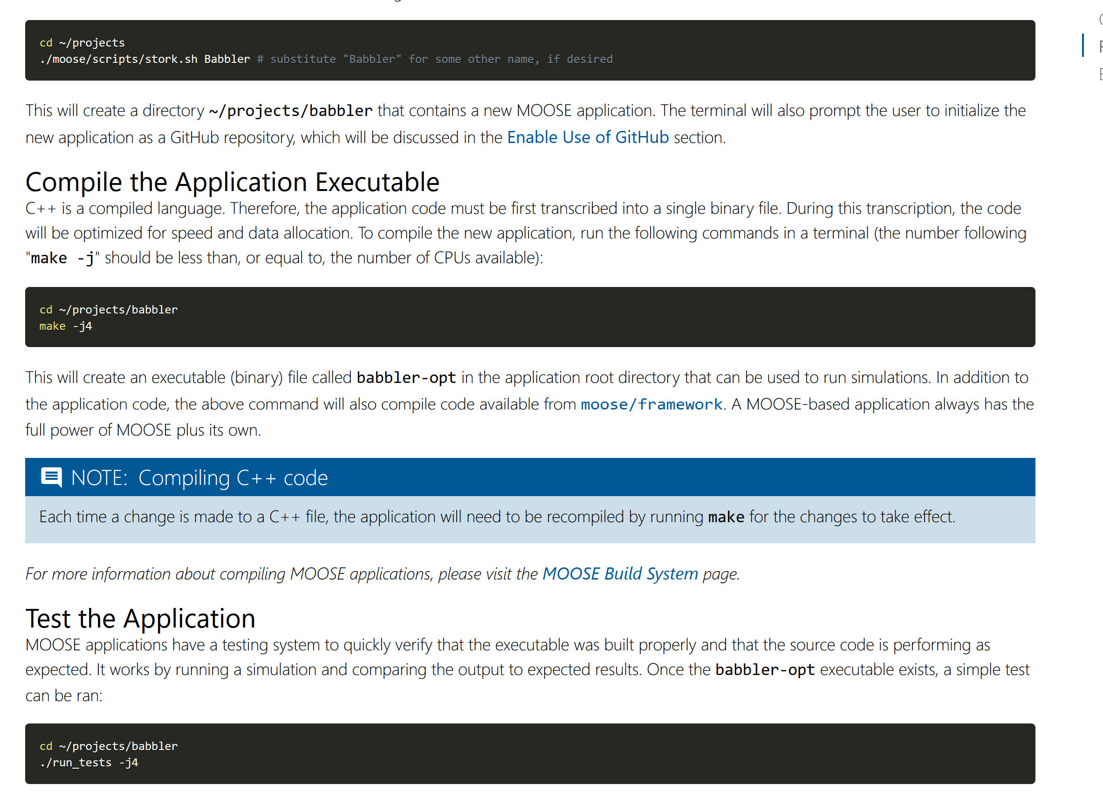Click the substitute Babbler comment in code
The width and height of the screenshot is (1103, 805).
[434, 59]
